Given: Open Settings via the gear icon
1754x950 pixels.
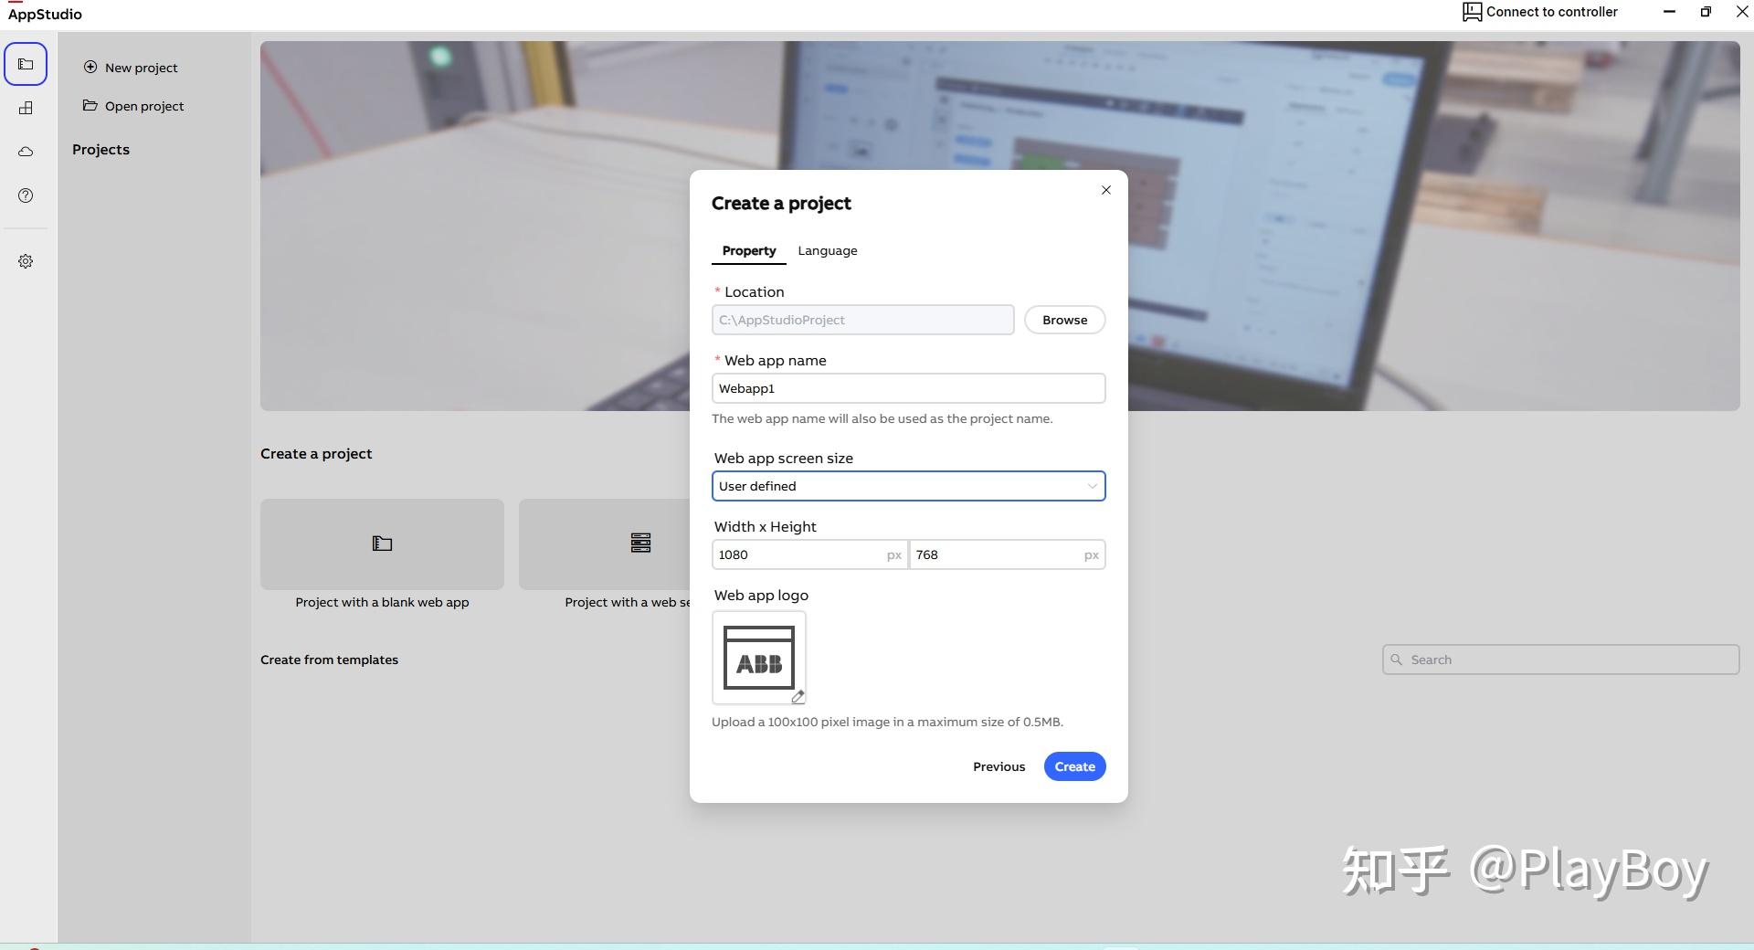Looking at the screenshot, I should pos(25,261).
